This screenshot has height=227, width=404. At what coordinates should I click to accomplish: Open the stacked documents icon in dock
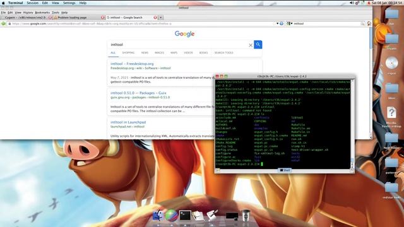tap(198, 216)
